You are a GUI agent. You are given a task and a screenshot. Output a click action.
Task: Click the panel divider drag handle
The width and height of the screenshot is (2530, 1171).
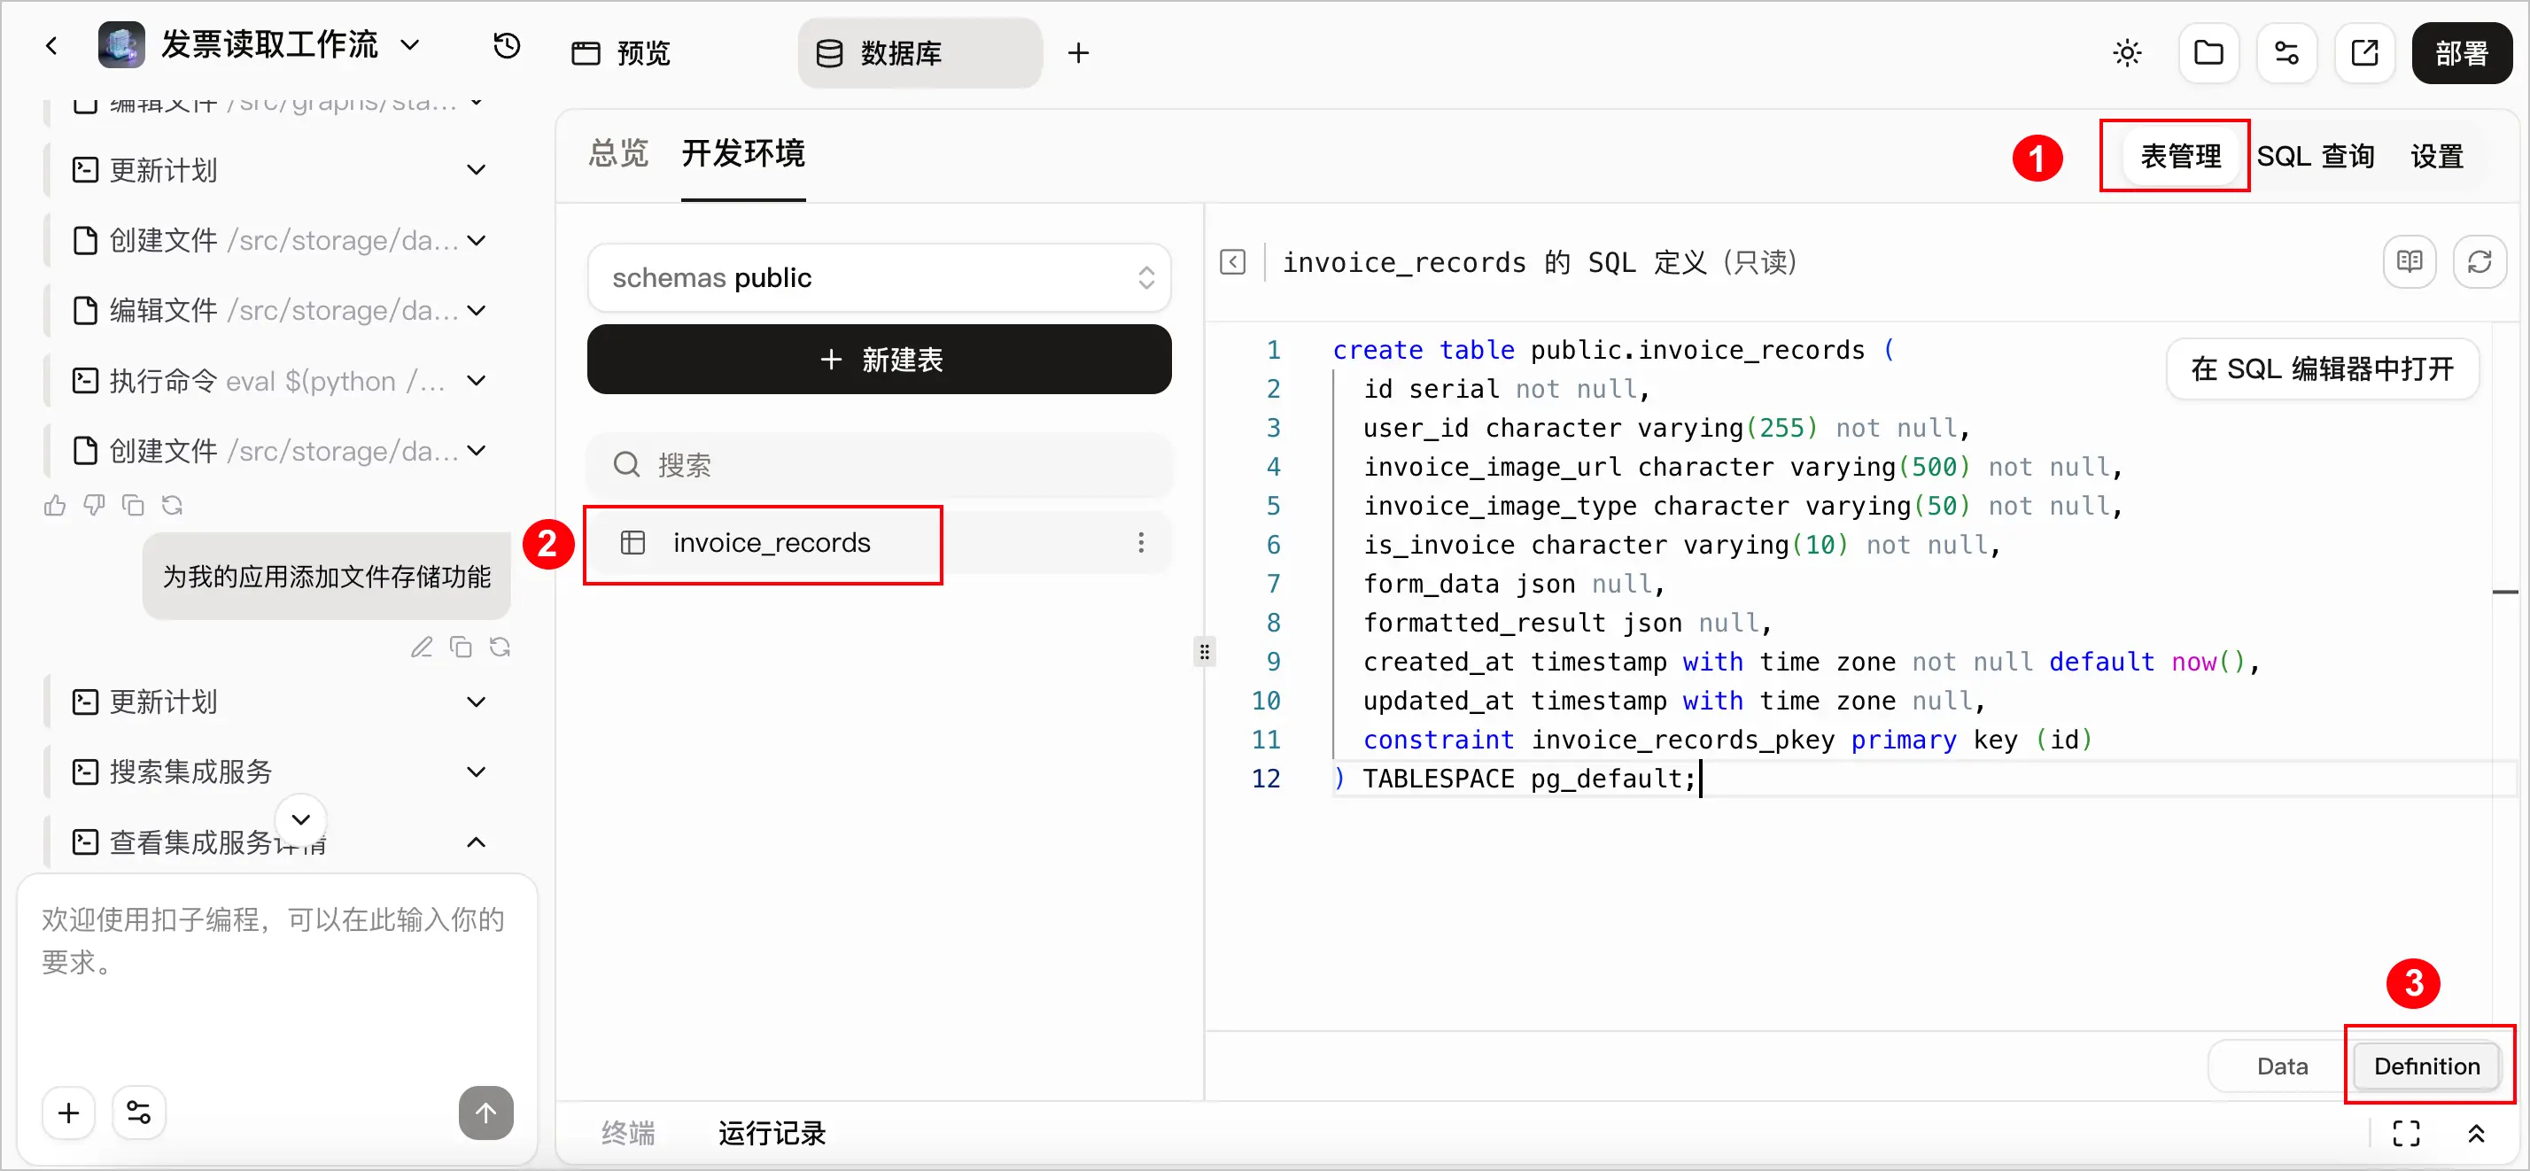(x=1204, y=651)
